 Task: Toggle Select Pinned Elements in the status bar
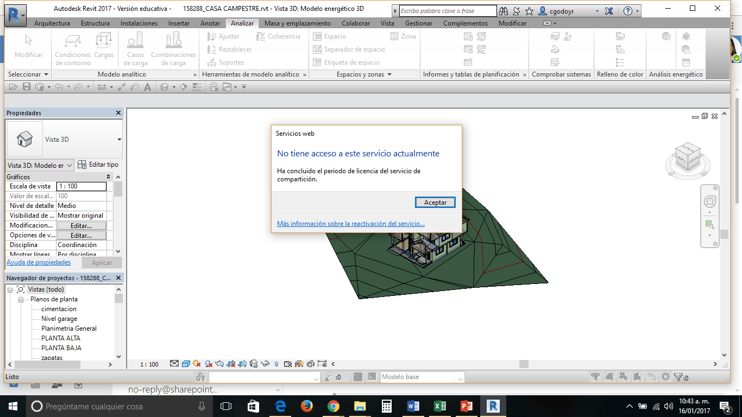click(x=624, y=377)
